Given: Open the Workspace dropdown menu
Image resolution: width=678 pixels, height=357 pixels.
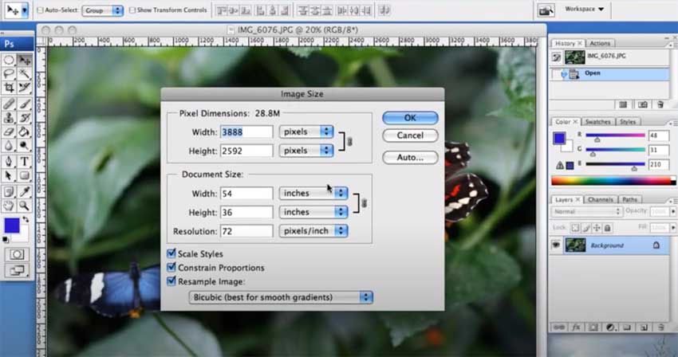Looking at the screenshot, I should [x=584, y=9].
